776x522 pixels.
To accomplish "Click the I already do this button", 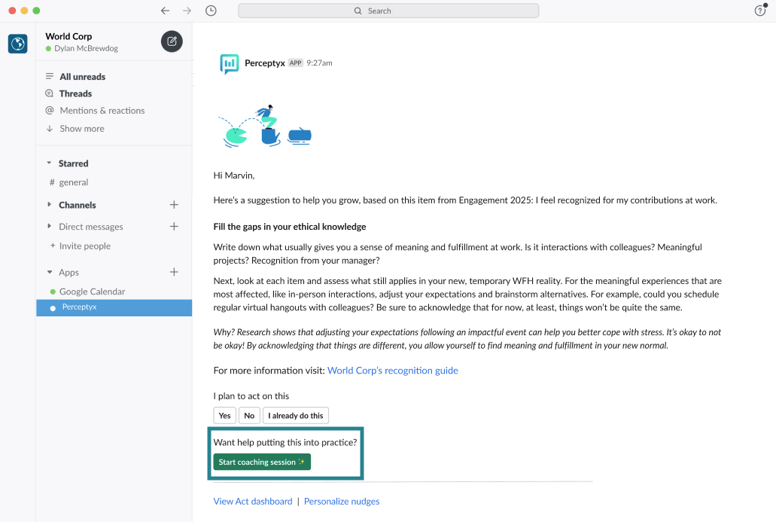I will [x=296, y=416].
